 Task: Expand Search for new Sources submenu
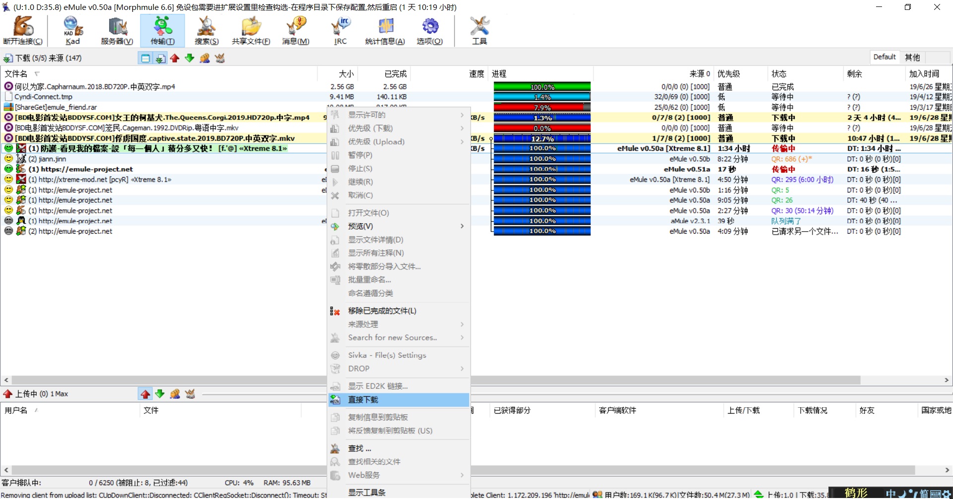(399, 338)
